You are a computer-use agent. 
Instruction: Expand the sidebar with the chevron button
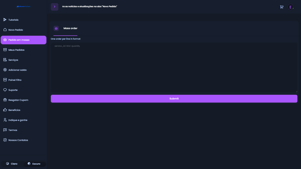(x=54, y=7)
